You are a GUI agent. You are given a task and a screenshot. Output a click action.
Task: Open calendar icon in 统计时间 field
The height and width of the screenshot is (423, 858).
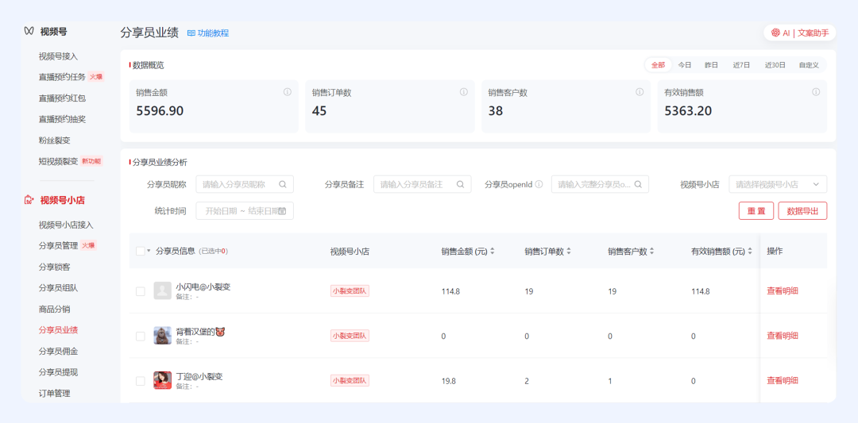click(x=282, y=211)
